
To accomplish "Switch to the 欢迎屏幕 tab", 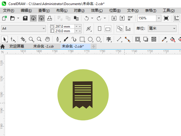I will click(17, 46).
